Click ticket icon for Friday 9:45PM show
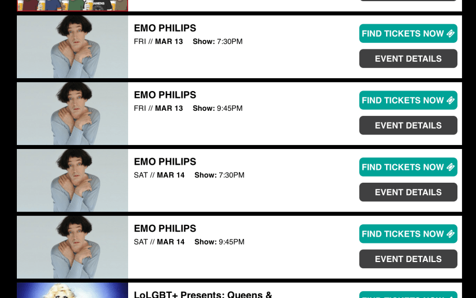 [x=450, y=101]
